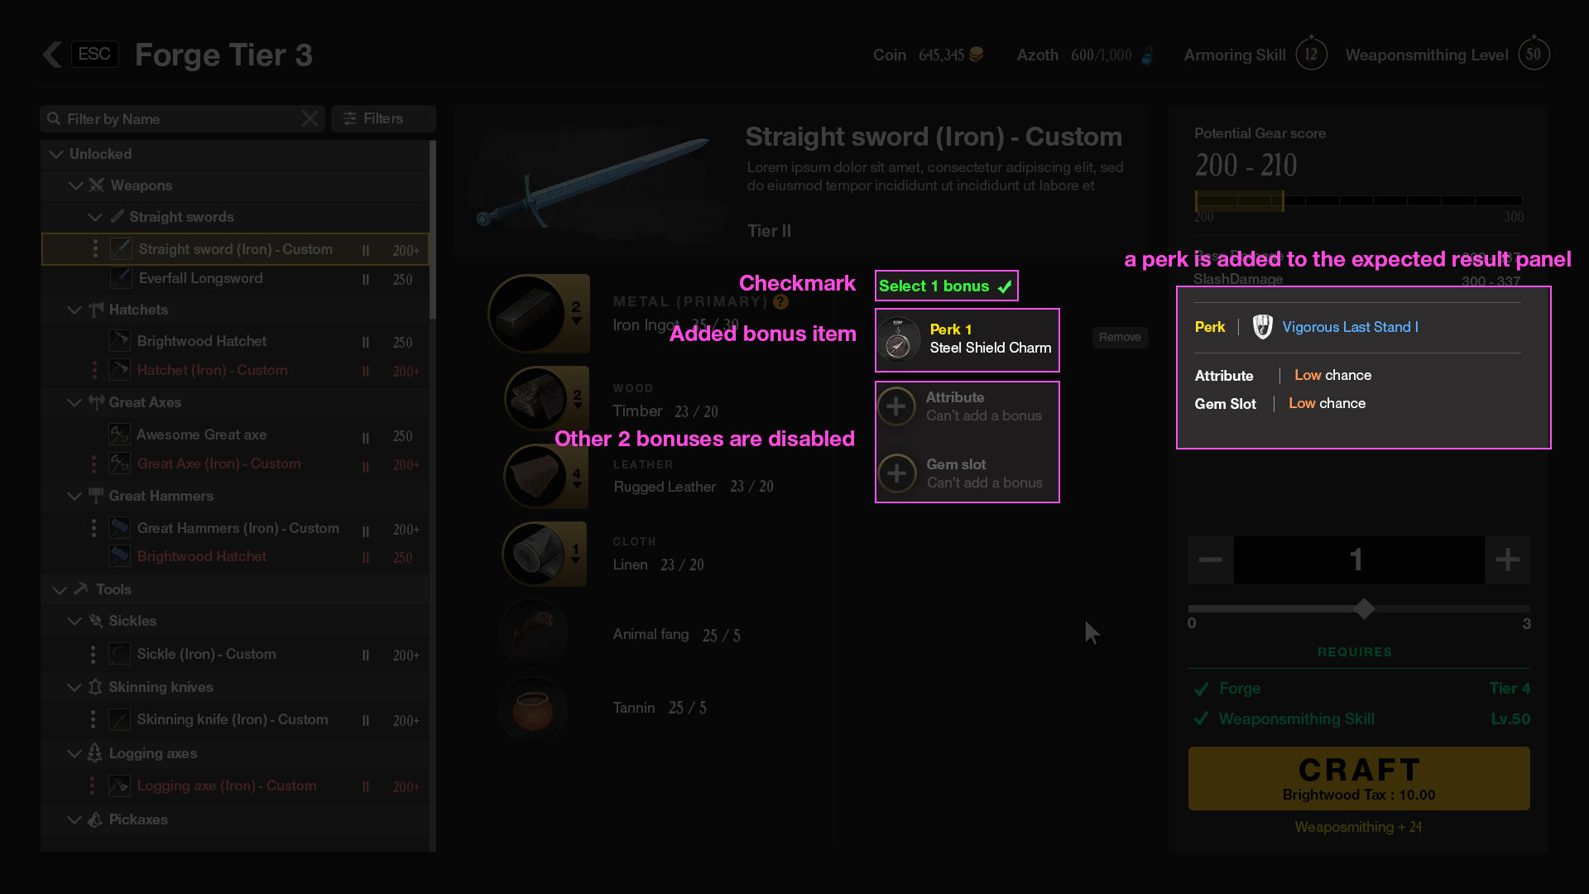Image resolution: width=1589 pixels, height=894 pixels.
Task: Click the Attribute plus icon
Action: 896,406
